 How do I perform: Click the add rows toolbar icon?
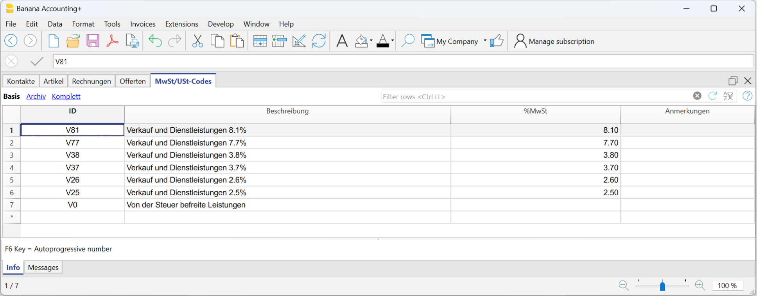260,41
